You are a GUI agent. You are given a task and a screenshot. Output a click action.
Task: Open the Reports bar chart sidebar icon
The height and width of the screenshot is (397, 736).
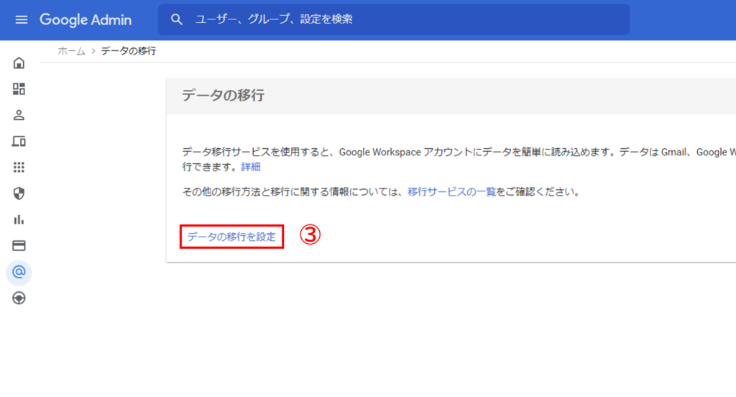pyautogui.click(x=19, y=219)
